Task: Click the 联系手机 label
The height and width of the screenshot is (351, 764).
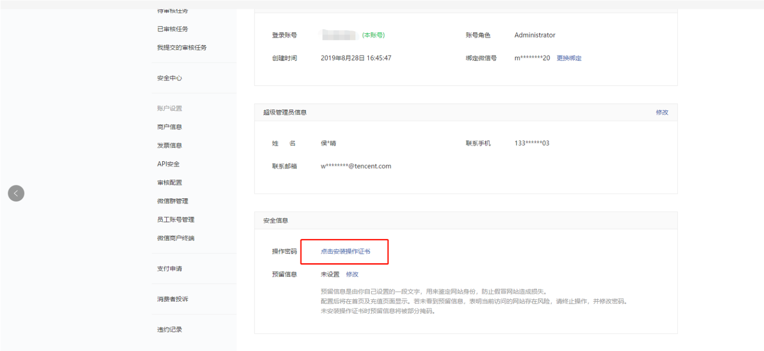Action: (478, 143)
